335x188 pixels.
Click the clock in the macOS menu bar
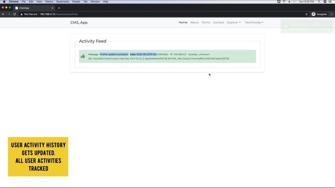(x=307, y=2)
